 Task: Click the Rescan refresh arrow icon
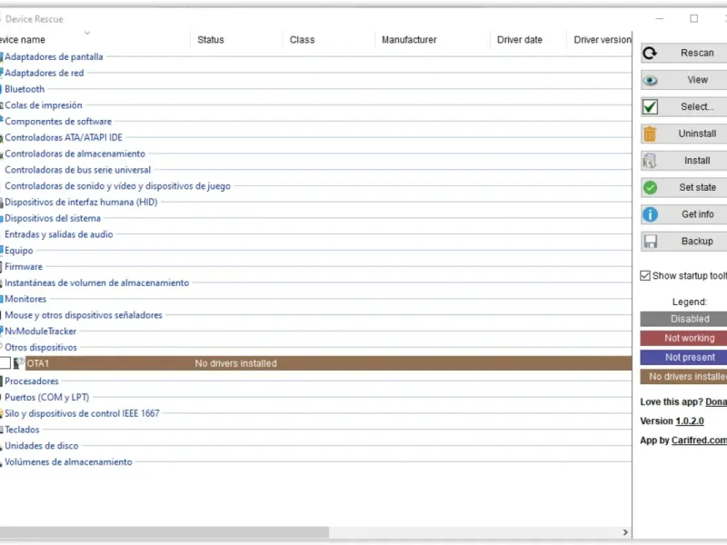(650, 54)
